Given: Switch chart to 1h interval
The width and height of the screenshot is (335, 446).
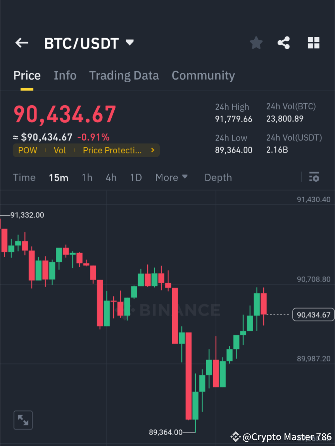Looking at the screenshot, I should (87, 177).
